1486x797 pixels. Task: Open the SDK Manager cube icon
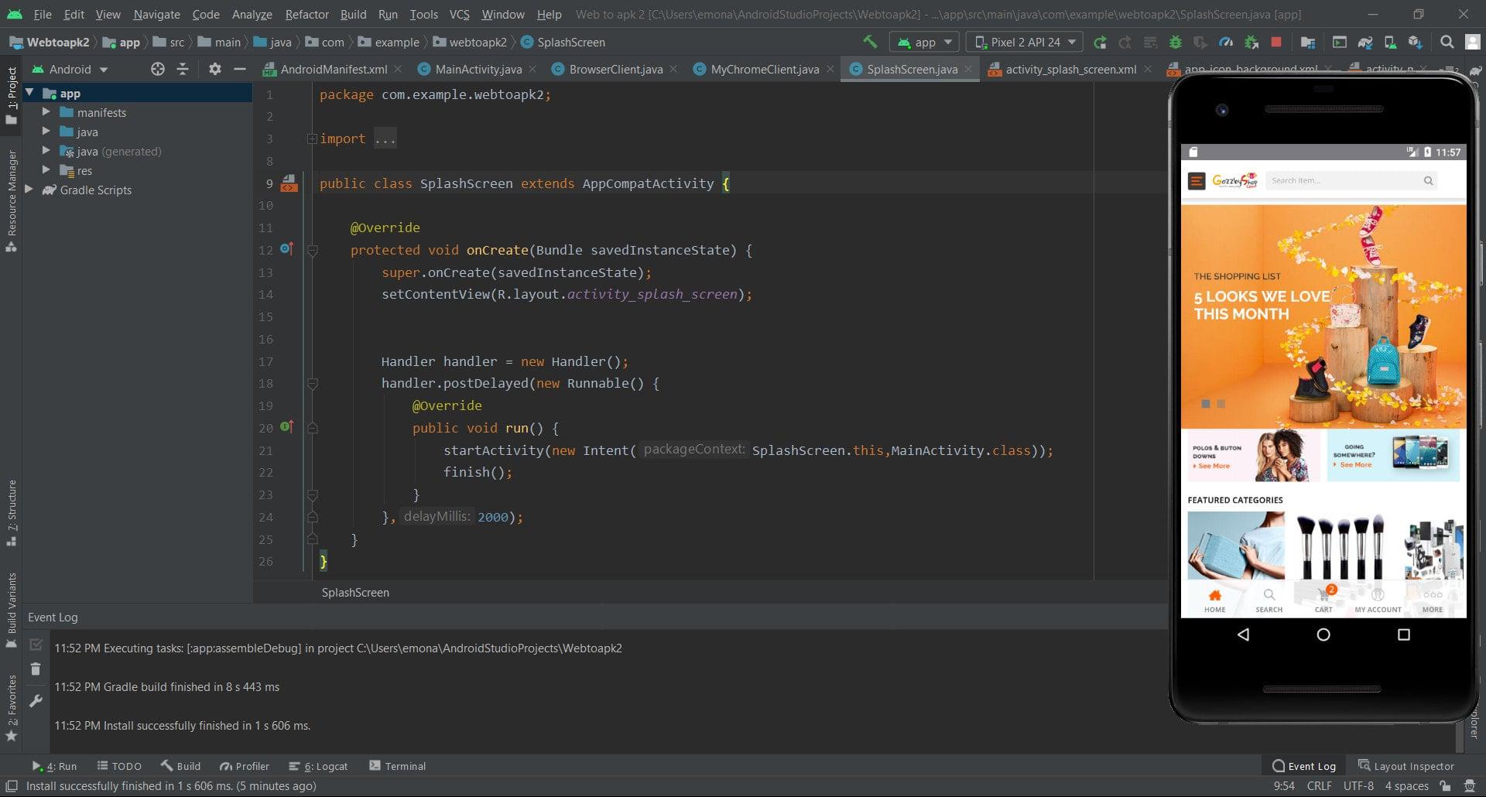point(1415,41)
